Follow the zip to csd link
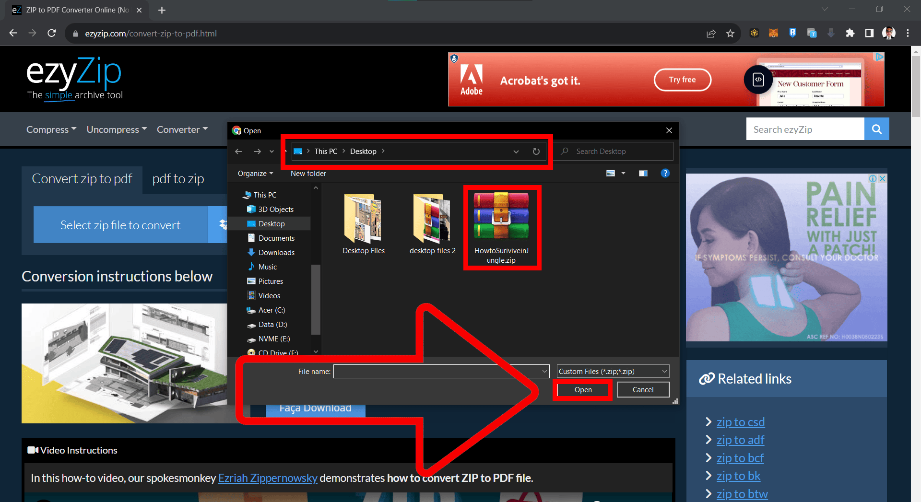The image size is (921, 502). [x=740, y=422]
